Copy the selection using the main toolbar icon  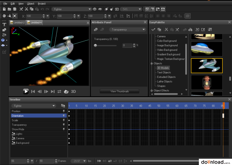coord(31,9)
